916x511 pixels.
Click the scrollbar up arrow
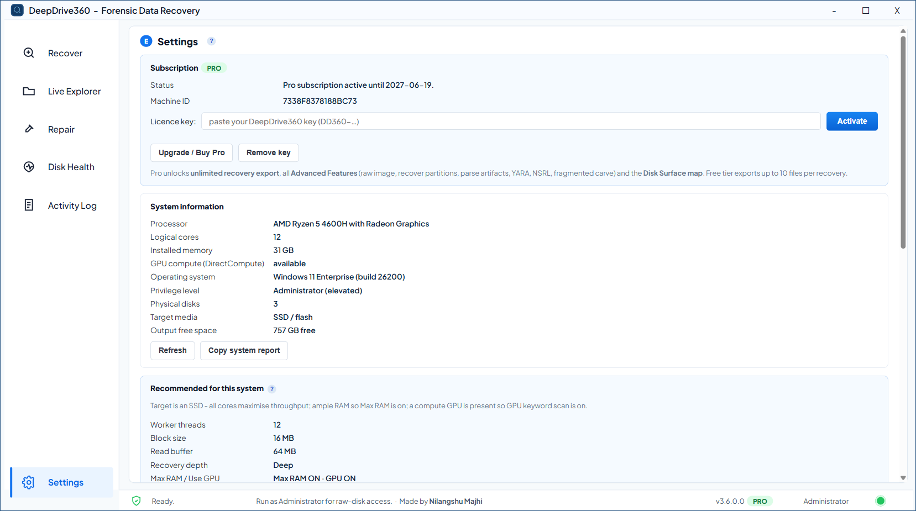pos(903,31)
